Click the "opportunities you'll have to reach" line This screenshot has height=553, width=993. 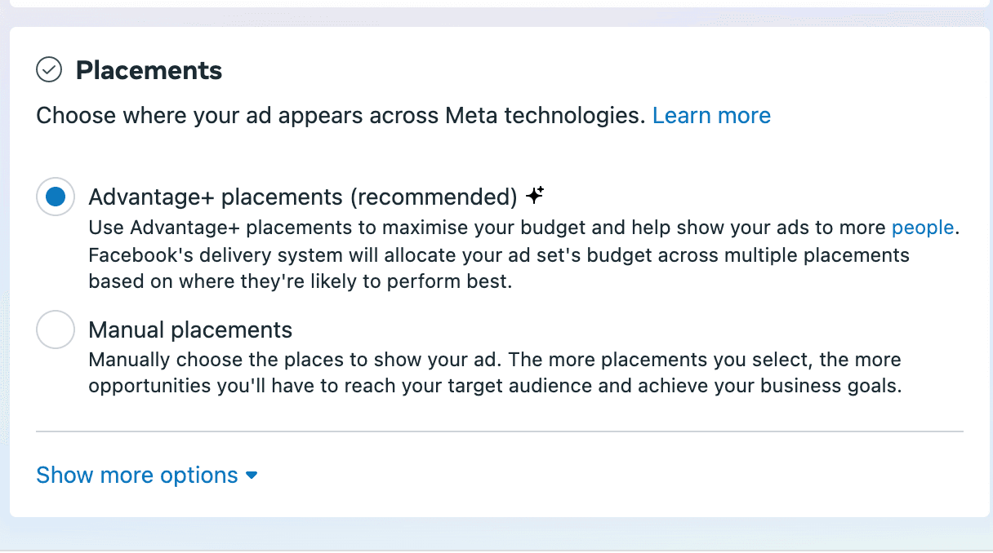tap(327, 386)
